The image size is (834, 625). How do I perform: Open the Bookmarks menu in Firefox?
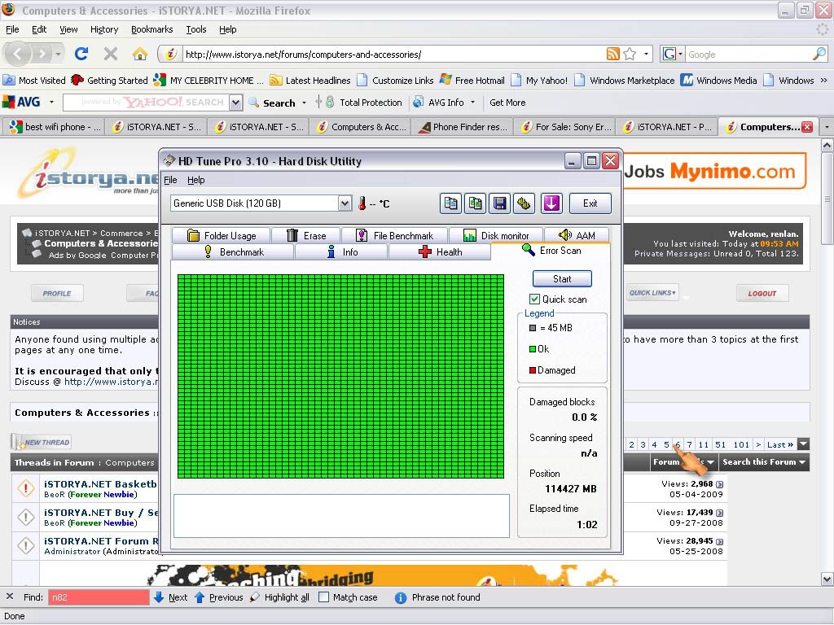[x=151, y=29]
